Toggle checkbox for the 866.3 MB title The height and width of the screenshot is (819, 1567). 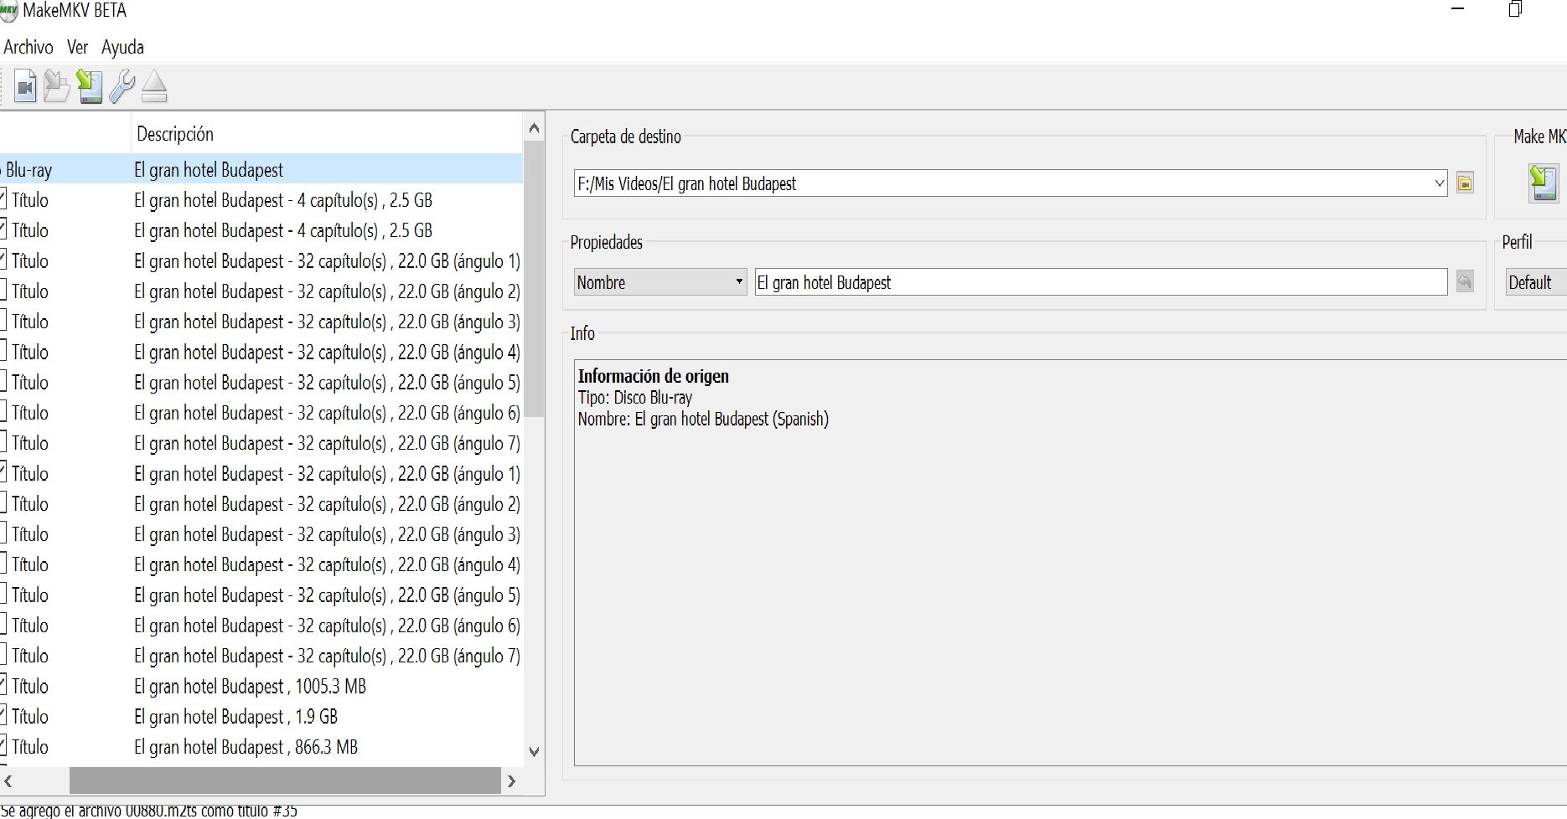3,746
